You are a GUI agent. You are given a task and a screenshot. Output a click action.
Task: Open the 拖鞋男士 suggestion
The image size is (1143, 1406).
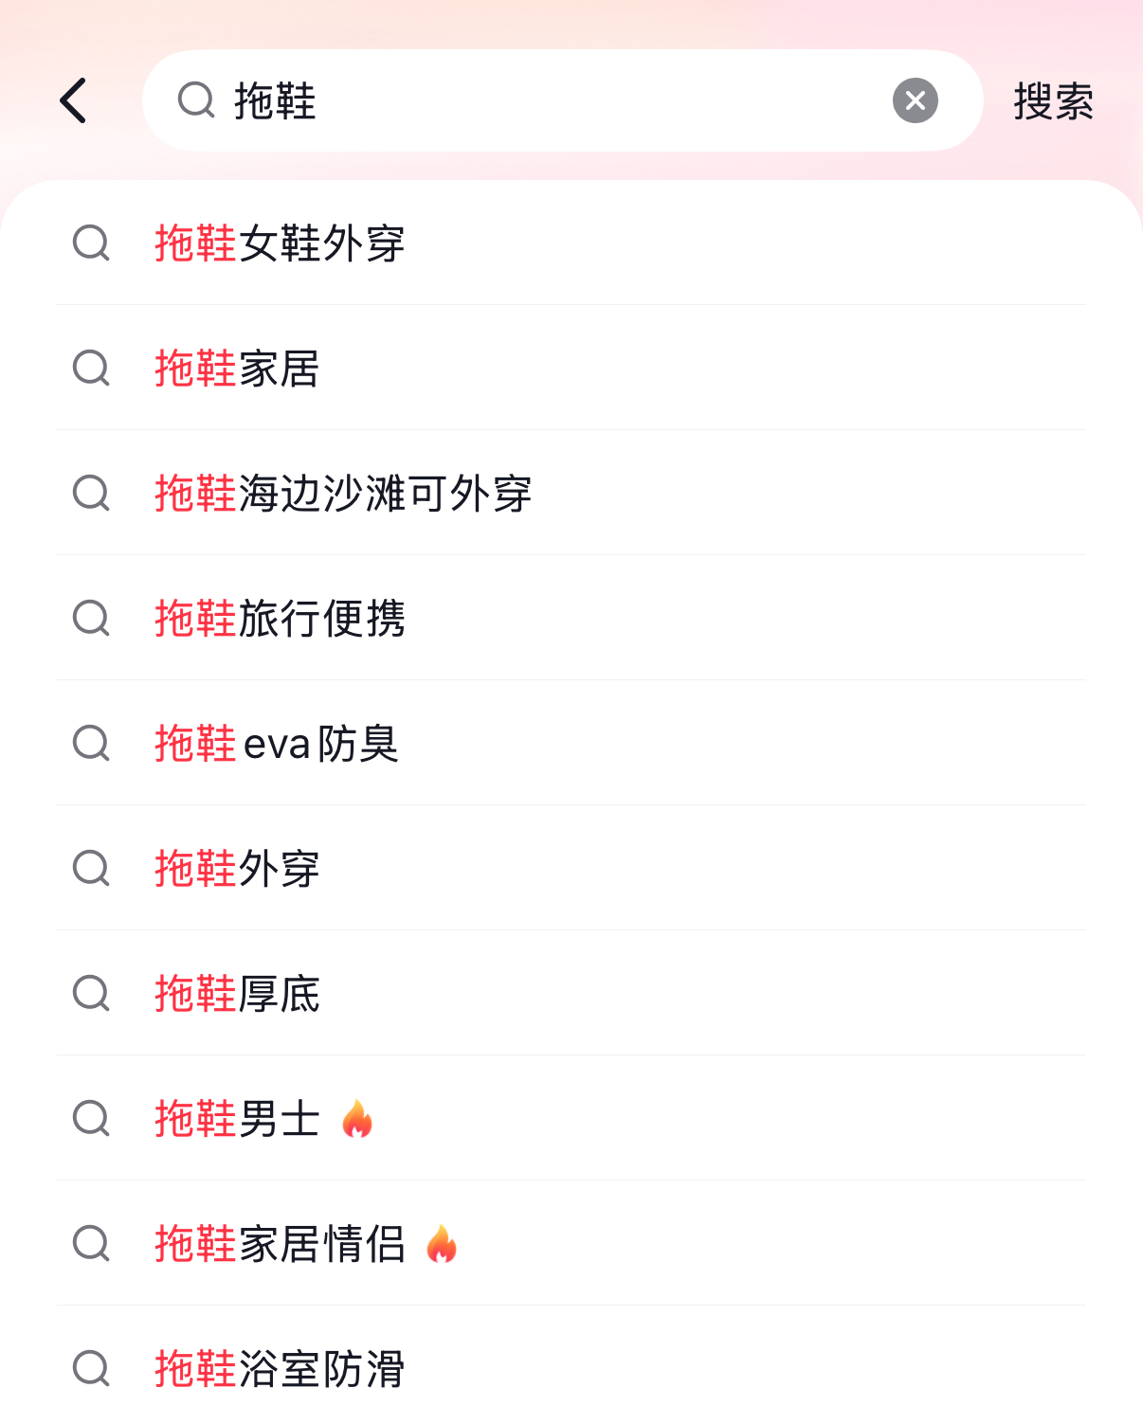click(571, 1118)
